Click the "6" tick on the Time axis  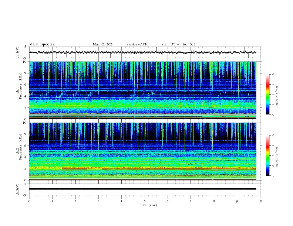[168, 201]
